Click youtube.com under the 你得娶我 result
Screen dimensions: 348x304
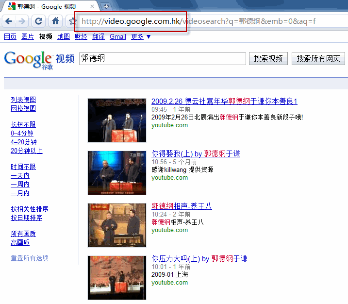[169, 178]
